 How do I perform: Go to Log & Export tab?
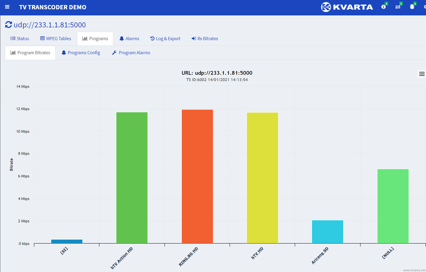[165, 39]
